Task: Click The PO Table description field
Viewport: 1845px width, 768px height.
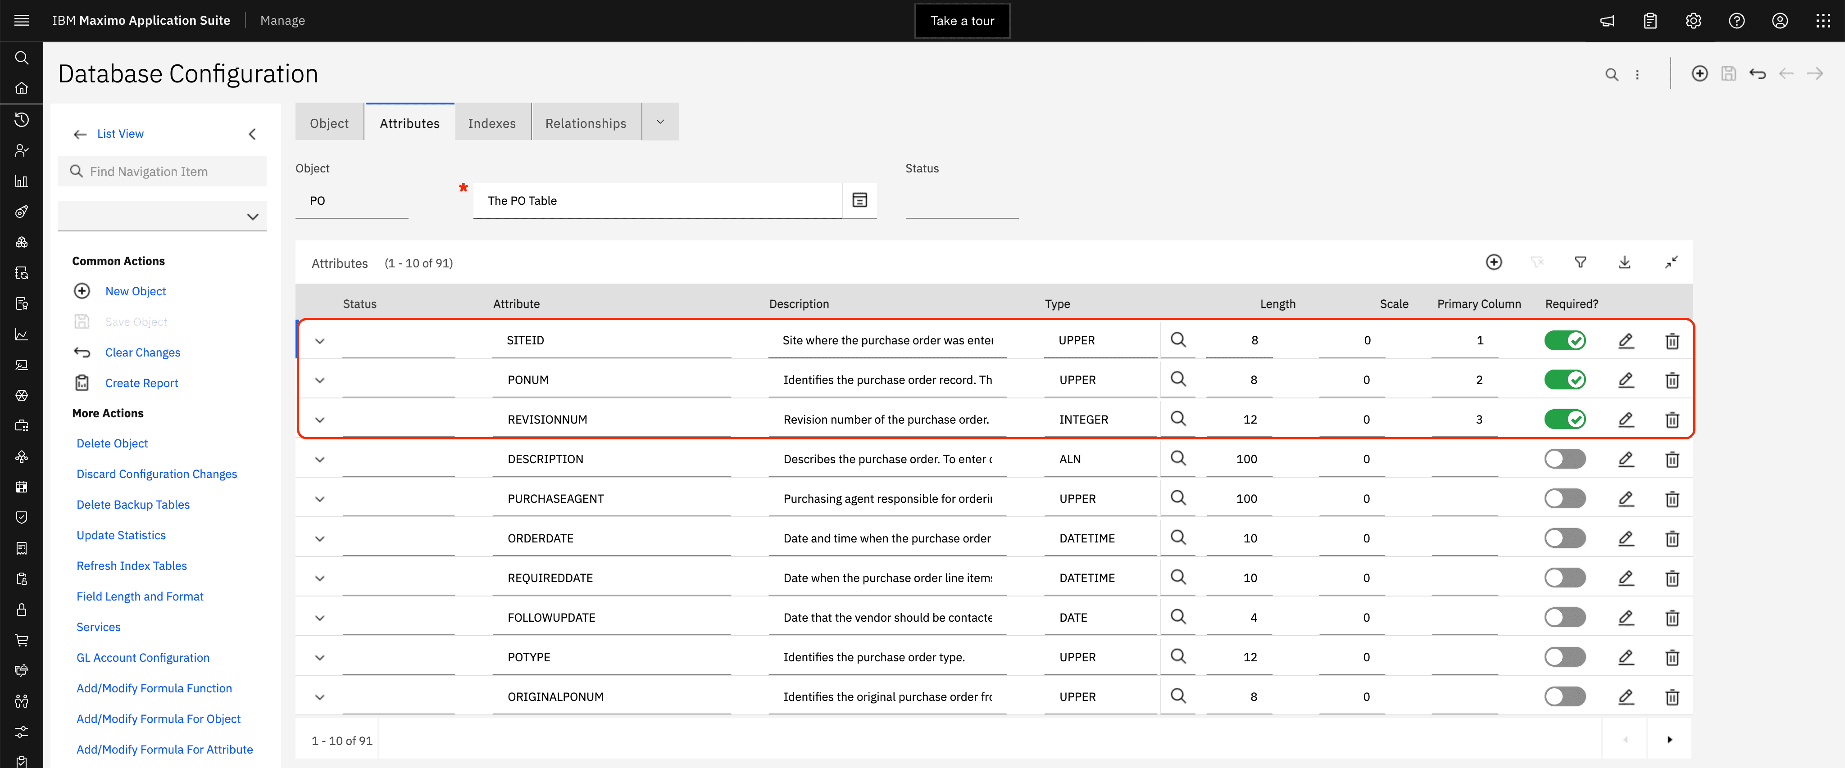Action: pyautogui.click(x=657, y=200)
